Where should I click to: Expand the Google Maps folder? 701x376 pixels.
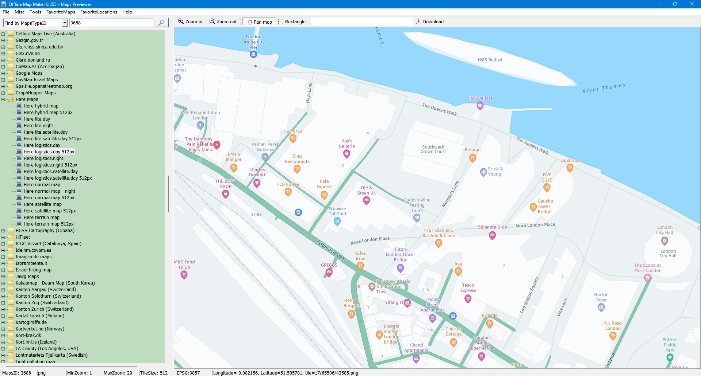click(x=3, y=73)
